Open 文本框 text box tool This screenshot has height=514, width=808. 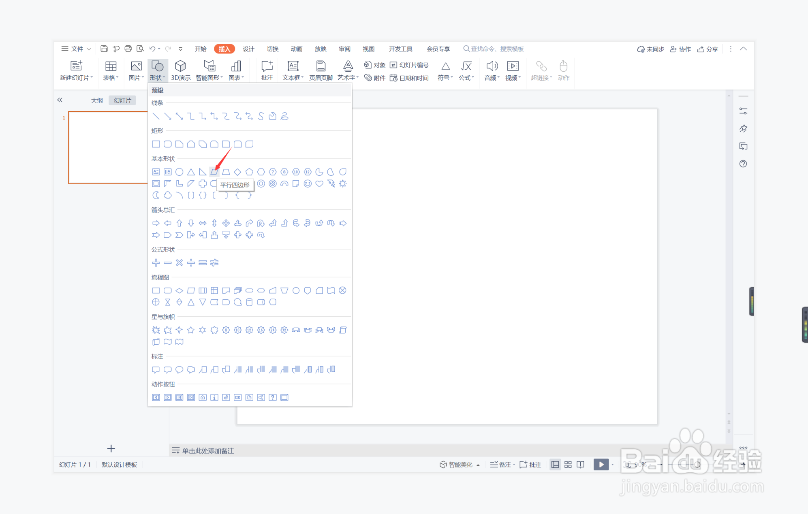pos(293,71)
